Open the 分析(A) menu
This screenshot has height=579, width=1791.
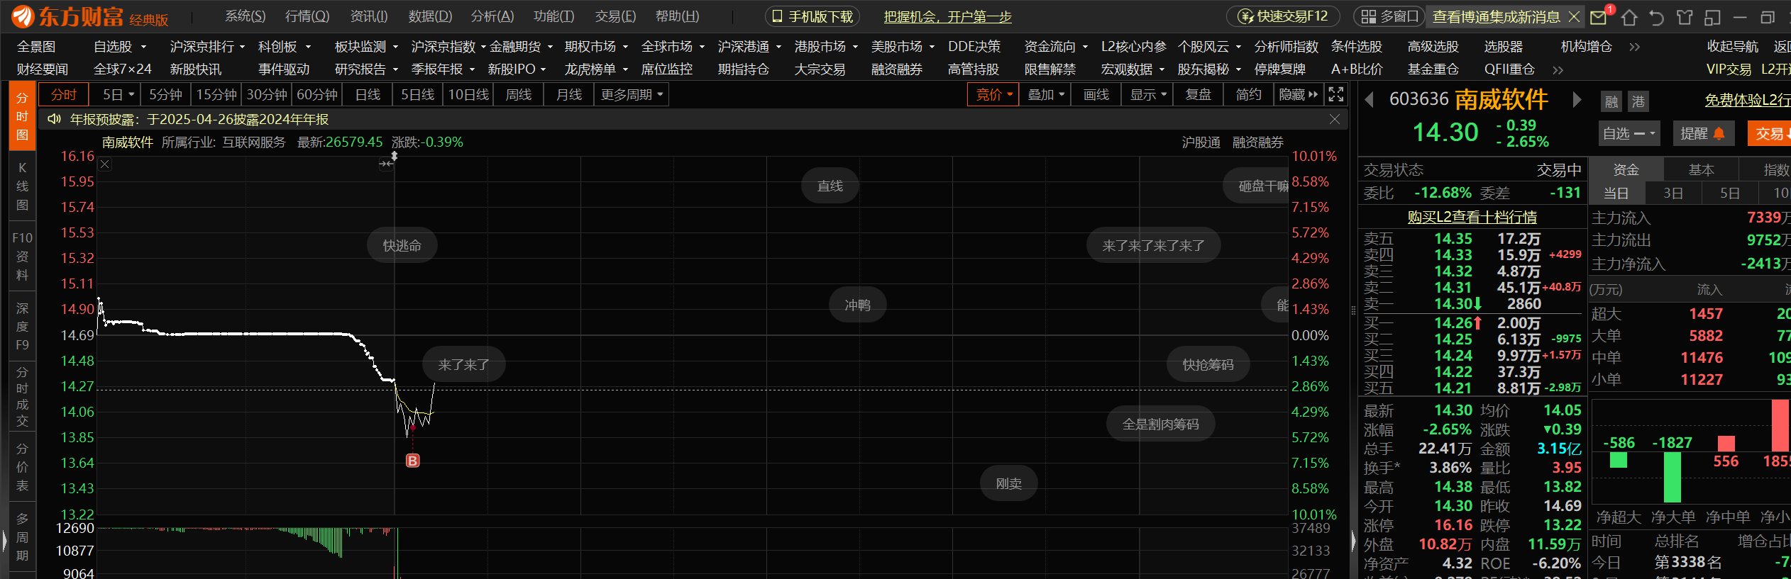(492, 16)
